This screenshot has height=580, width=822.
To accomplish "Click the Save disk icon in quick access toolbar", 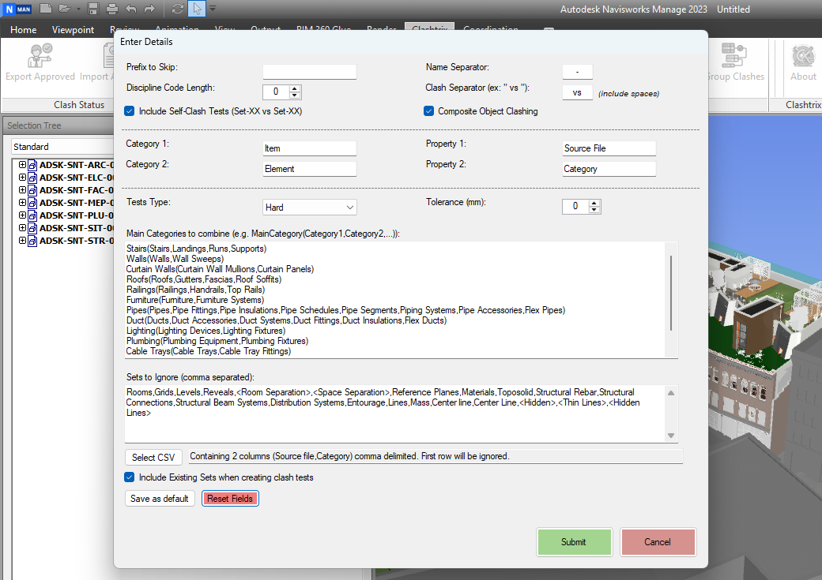I will coord(93,9).
